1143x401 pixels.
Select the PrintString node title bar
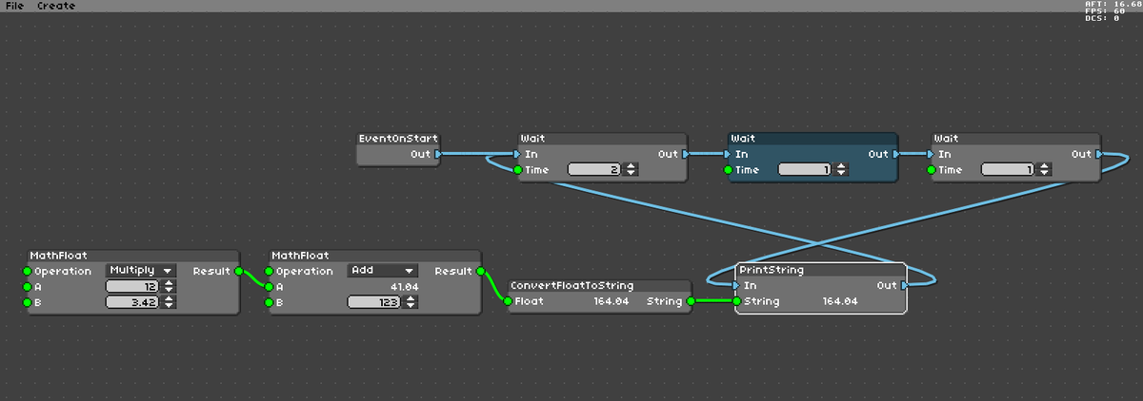[x=820, y=270]
